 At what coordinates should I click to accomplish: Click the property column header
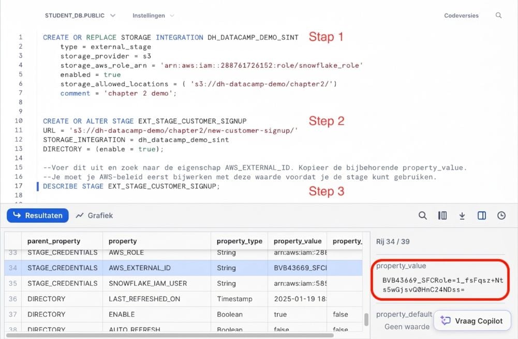click(157, 241)
